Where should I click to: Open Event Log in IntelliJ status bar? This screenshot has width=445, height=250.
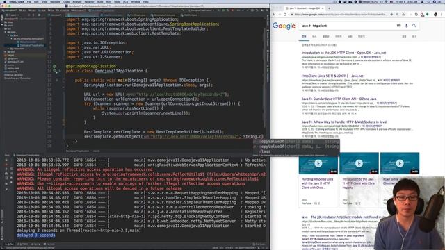258,244
